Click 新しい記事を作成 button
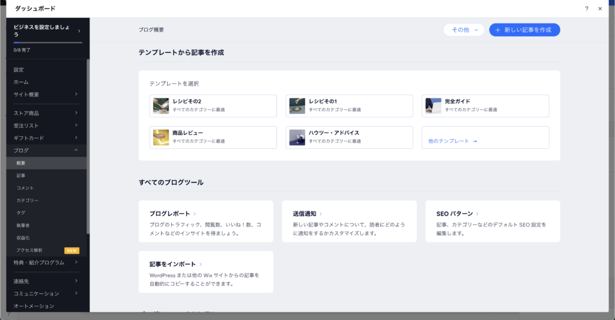The width and height of the screenshot is (615, 320). (x=524, y=30)
